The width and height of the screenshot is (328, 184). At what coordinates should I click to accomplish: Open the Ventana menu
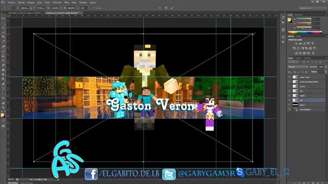point(83,3)
